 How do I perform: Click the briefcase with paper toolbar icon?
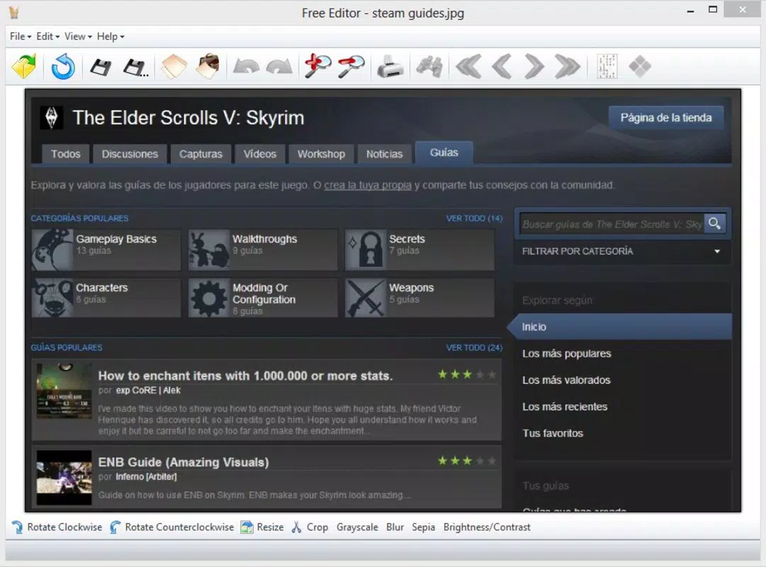click(208, 66)
